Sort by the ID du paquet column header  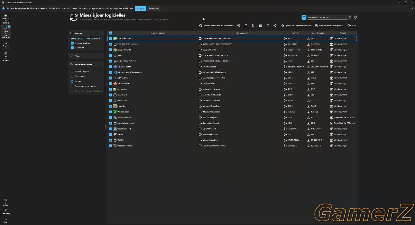pyautogui.click(x=241, y=33)
